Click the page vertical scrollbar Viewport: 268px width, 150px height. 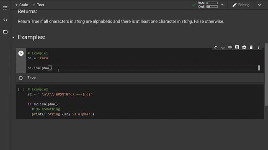266,75
